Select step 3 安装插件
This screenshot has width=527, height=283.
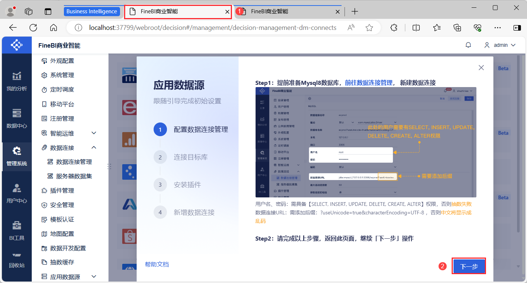(x=177, y=185)
